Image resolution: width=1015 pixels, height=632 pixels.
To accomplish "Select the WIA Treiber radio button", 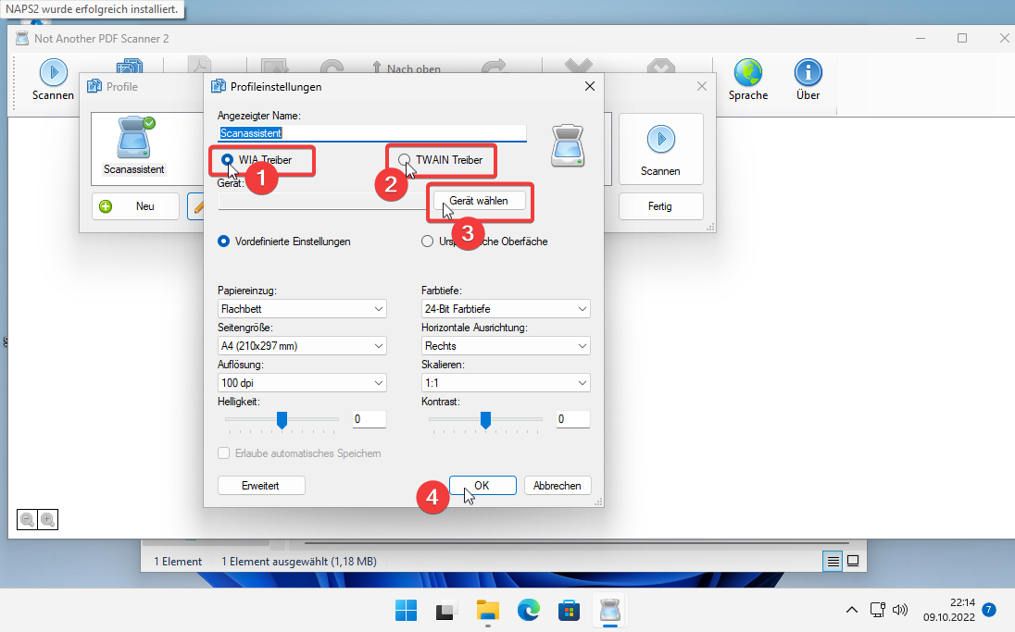I will pyautogui.click(x=227, y=160).
